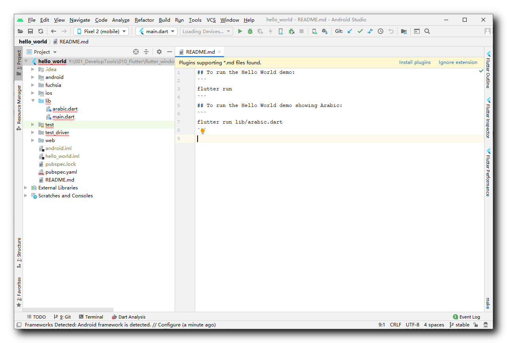Open the File menu

pos(32,20)
